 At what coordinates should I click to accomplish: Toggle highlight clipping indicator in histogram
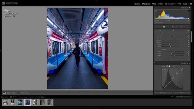pyautogui.click(x=189, y=11)
